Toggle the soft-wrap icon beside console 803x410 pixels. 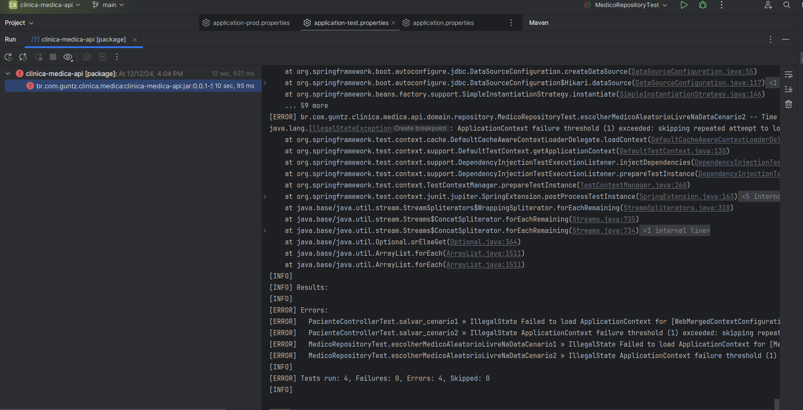[789, 75]
